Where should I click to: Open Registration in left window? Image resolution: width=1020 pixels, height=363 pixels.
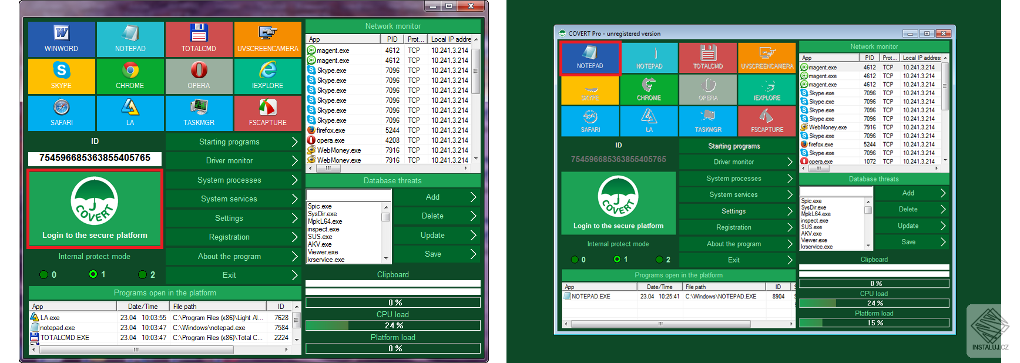click(x=233, y=237)
